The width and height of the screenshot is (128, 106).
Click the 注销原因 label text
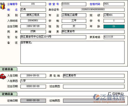point(55,101)
